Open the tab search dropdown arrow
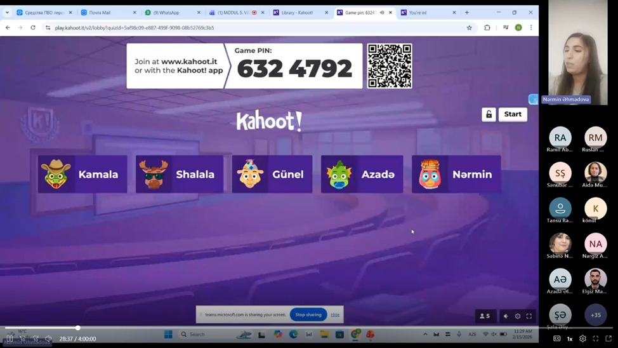Image resolution: width=618 pixels, height=348 pixels. click(7, 13)
